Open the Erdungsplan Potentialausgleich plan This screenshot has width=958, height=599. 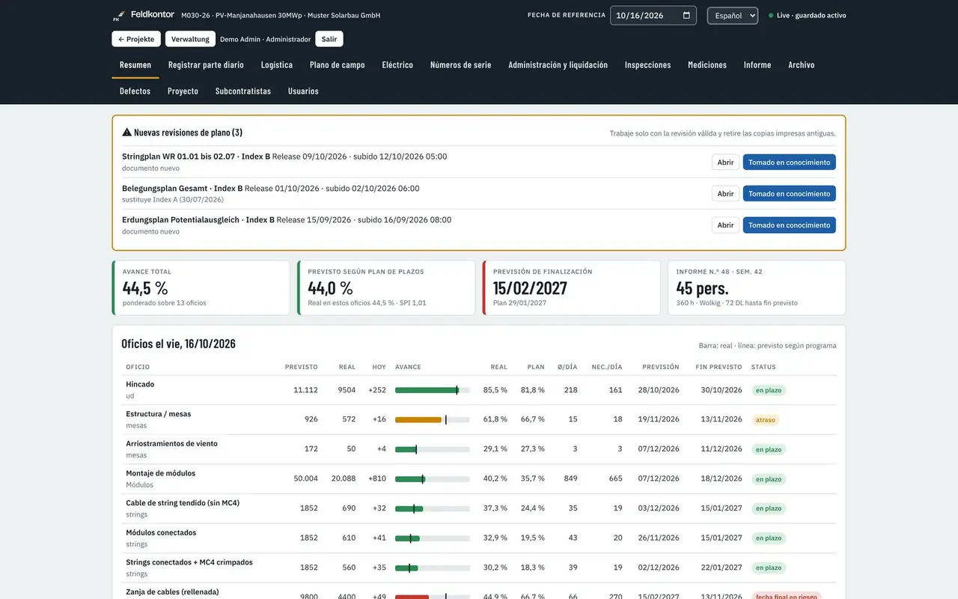[x=725, y=225]
